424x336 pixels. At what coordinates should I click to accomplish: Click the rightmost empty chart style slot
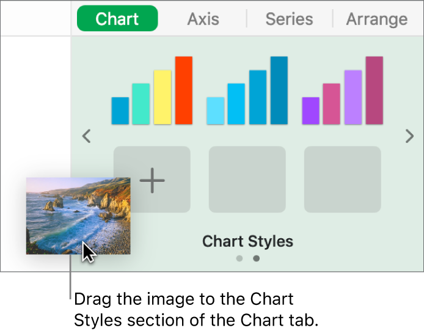342,180
